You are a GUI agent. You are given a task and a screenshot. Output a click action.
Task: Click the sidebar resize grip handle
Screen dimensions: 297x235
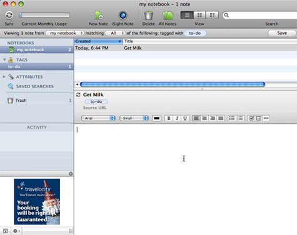pos(71,231)
